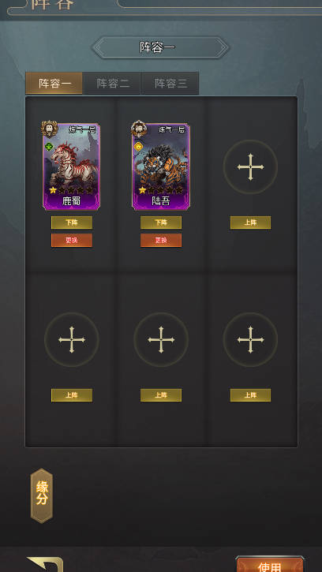
Task: Click 下阵 under the 鹿蜀 card
Action: pos(72,222)
